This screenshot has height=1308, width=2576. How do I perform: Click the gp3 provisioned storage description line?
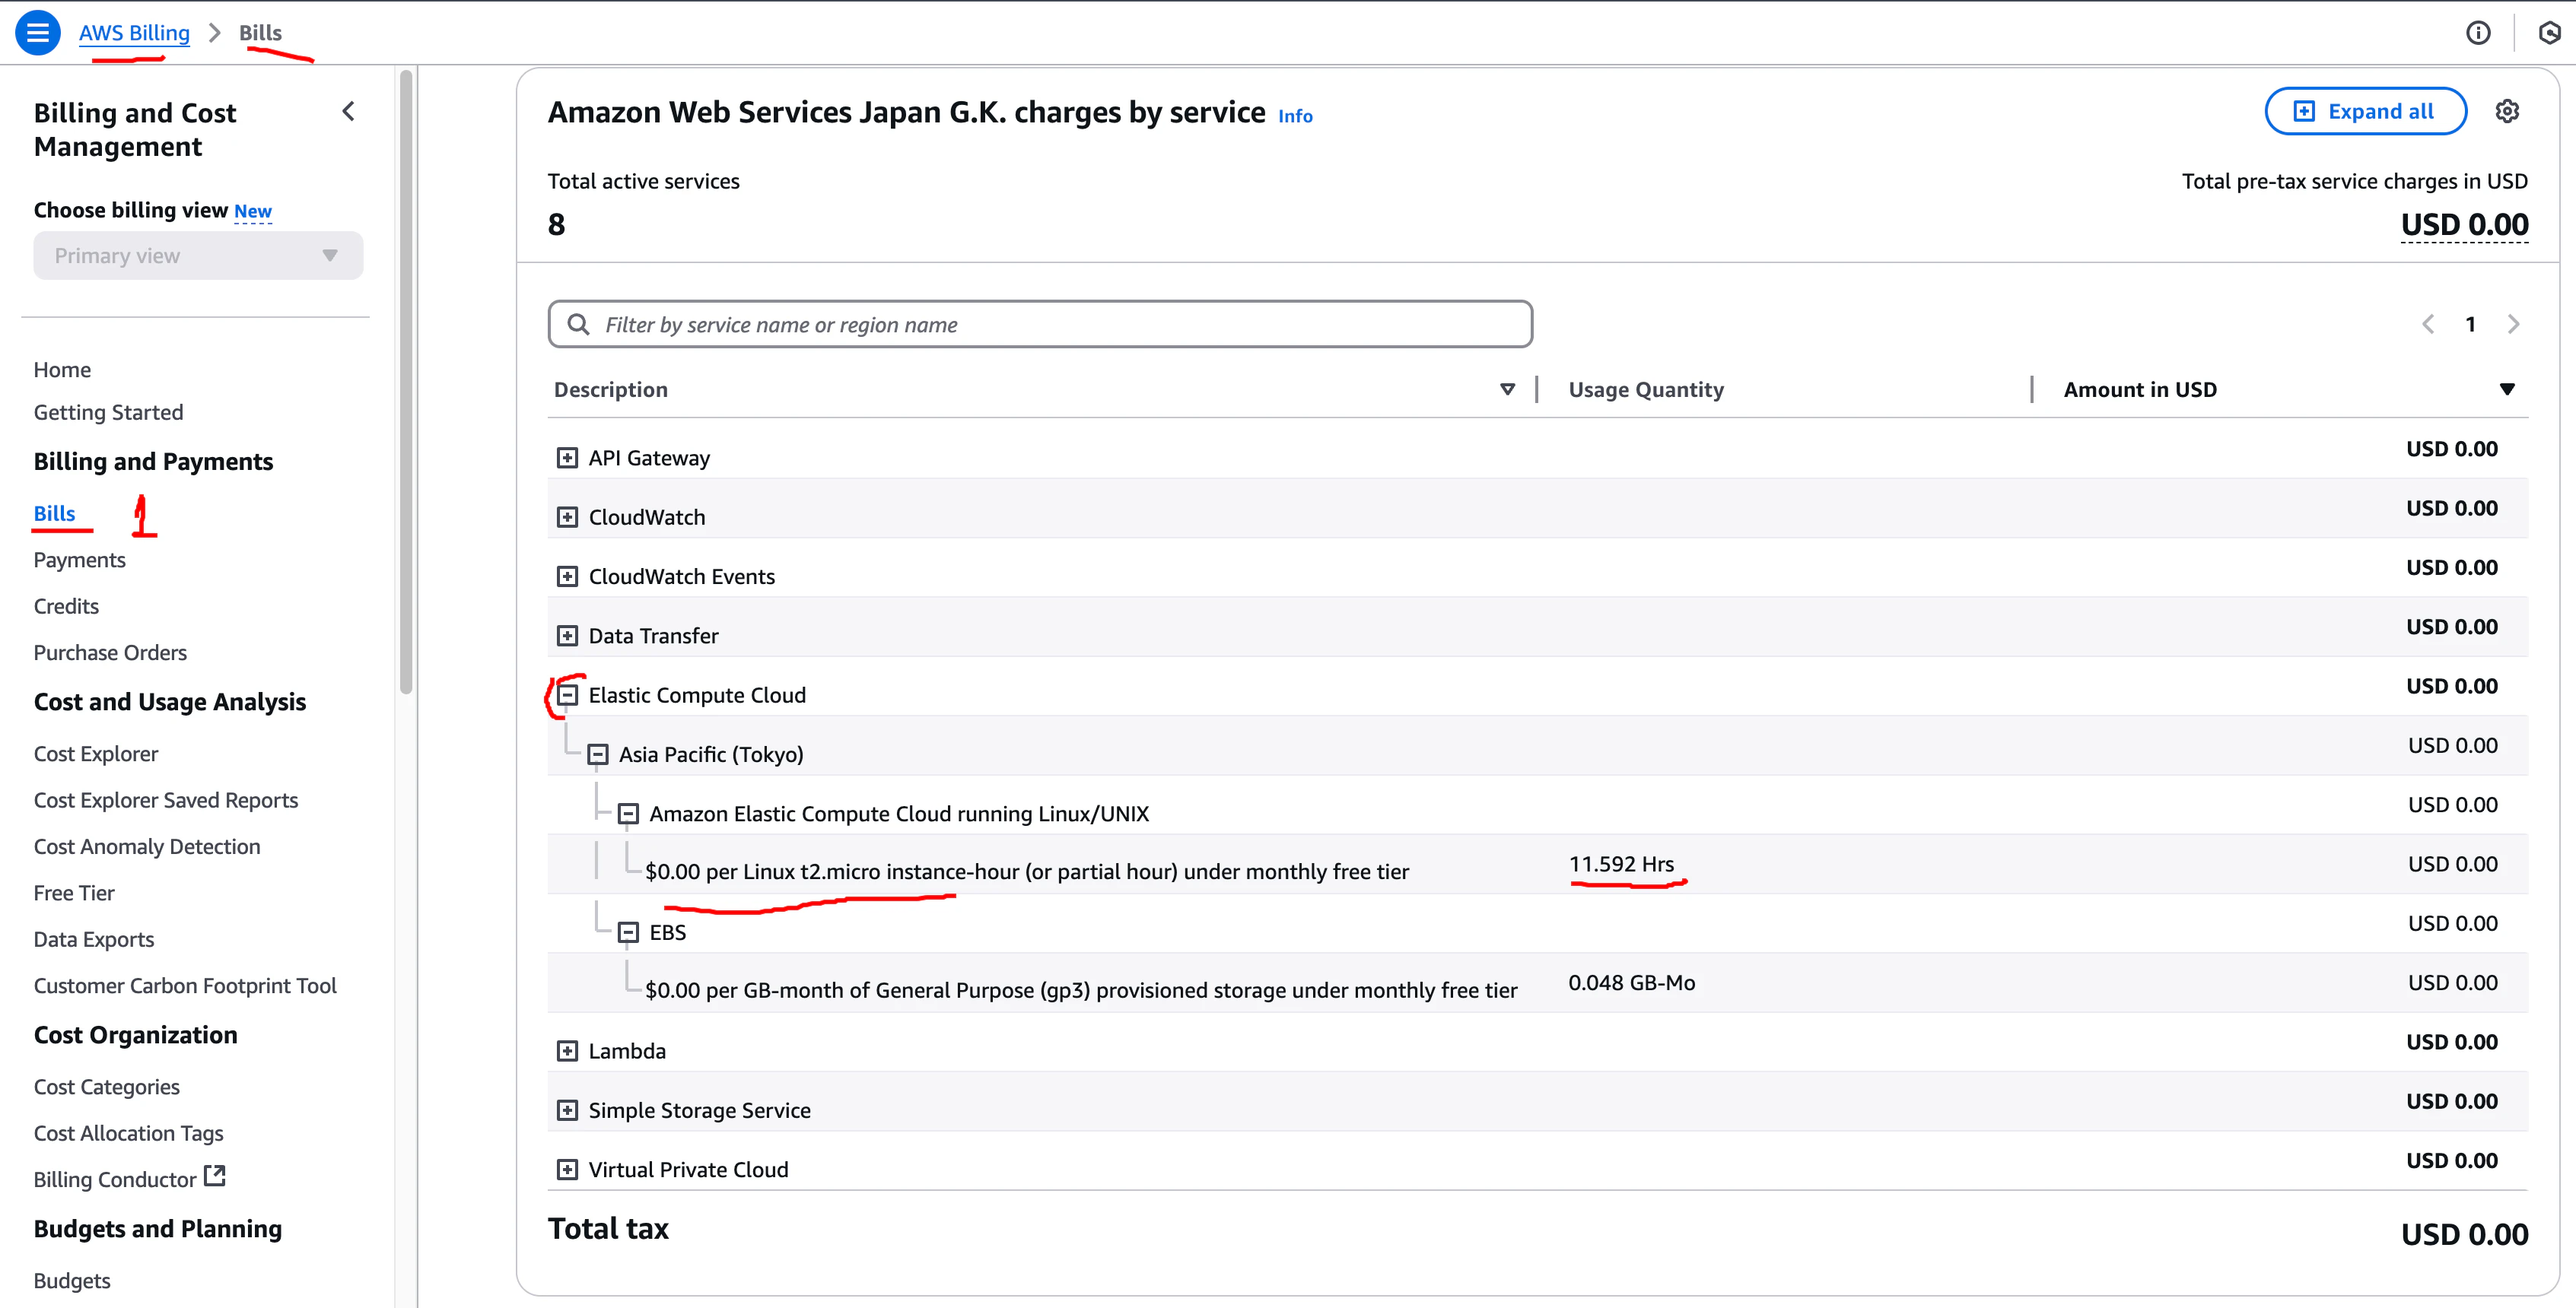(1081, 990)
